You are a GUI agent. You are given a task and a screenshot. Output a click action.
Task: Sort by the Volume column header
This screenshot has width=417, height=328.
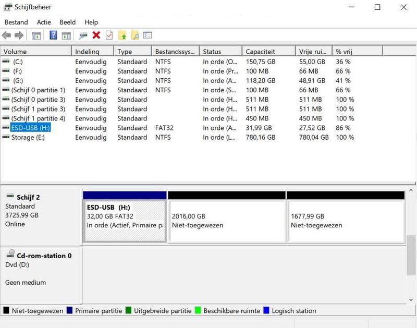point(36,51)
